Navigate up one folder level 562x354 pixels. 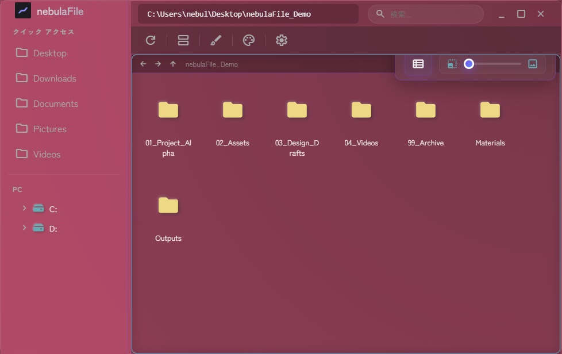(173, 64)
